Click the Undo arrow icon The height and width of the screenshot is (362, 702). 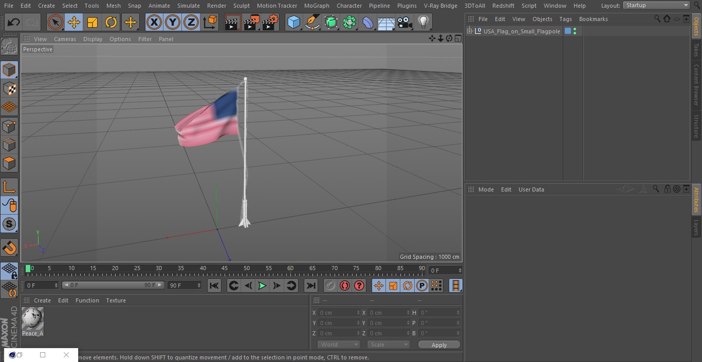click(13, 22)
